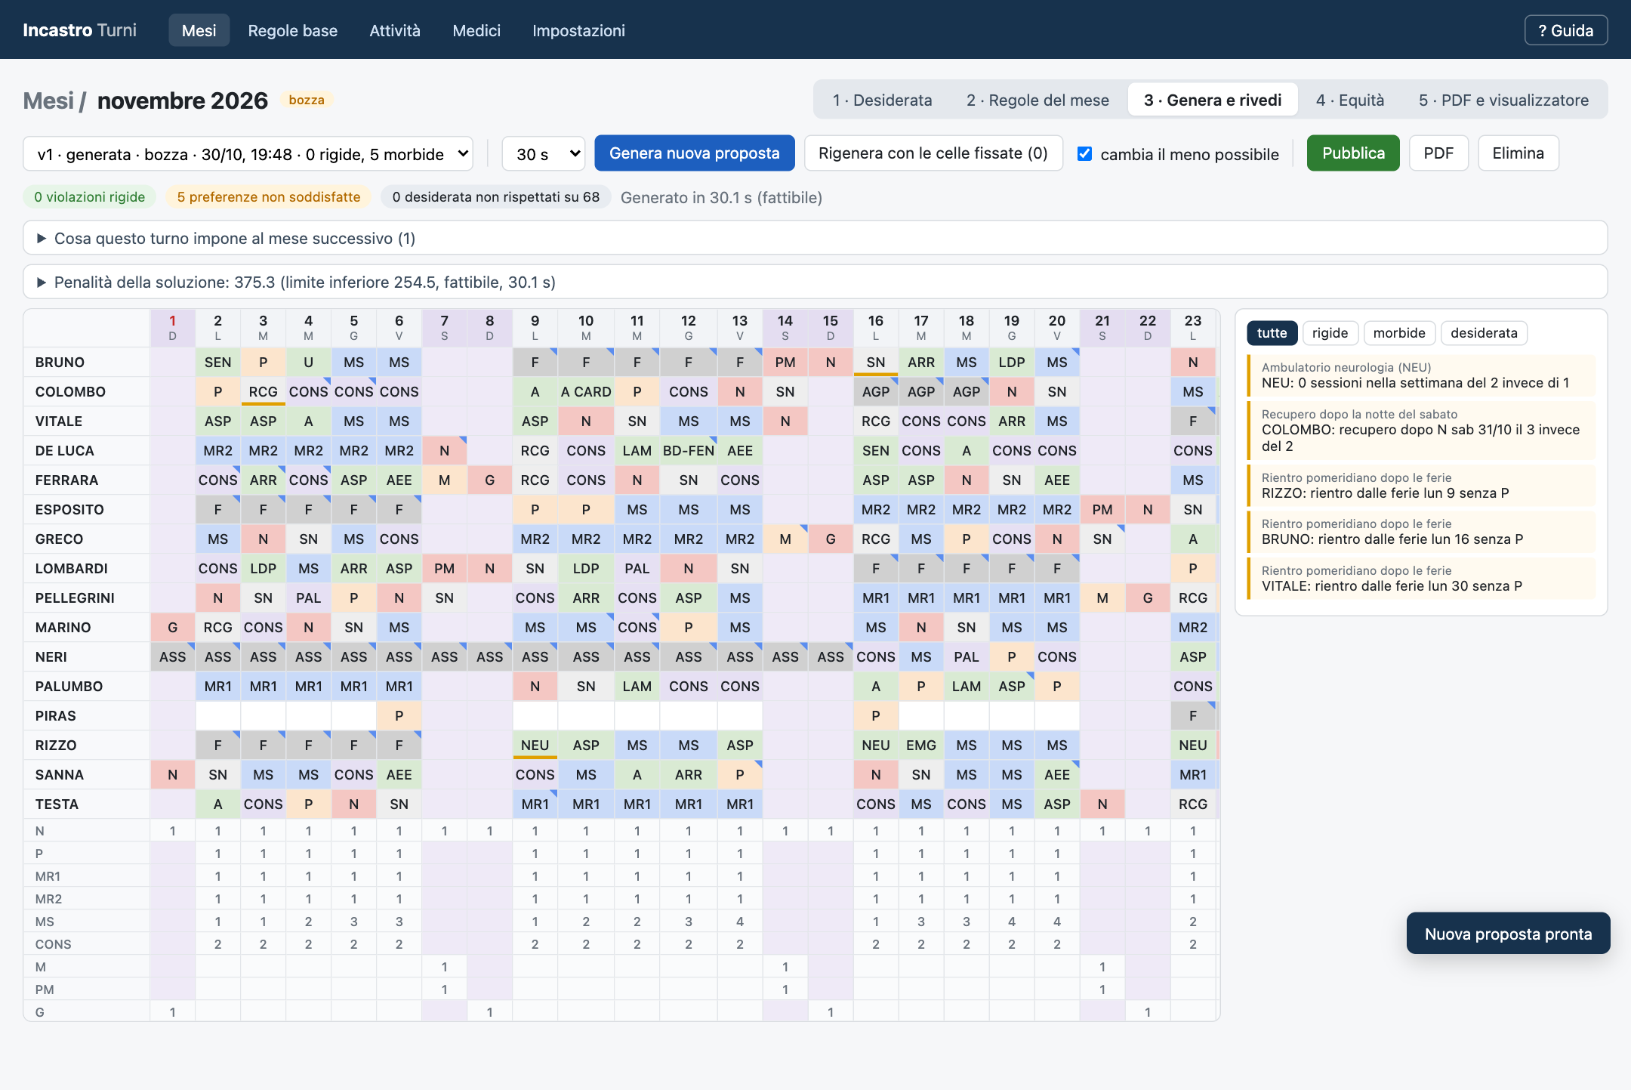Select the 'morbide' violations filter
The width and height of the screenshot is (1631, 1090).
point(1399,333)
